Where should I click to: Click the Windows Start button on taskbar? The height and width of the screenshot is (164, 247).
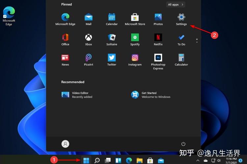click(x=86, y=160)
